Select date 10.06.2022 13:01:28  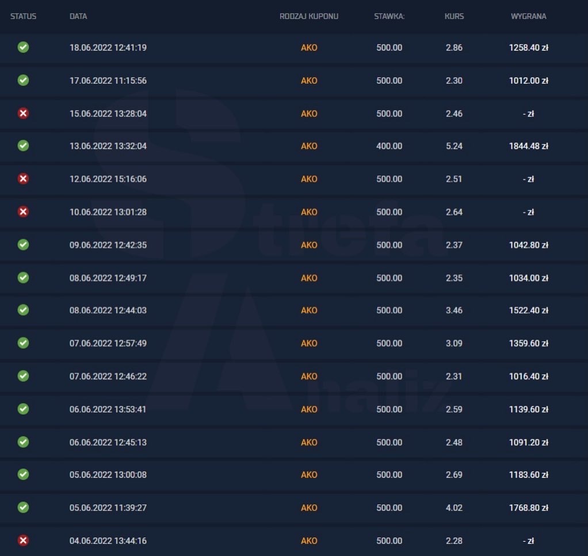click(108, 212)
